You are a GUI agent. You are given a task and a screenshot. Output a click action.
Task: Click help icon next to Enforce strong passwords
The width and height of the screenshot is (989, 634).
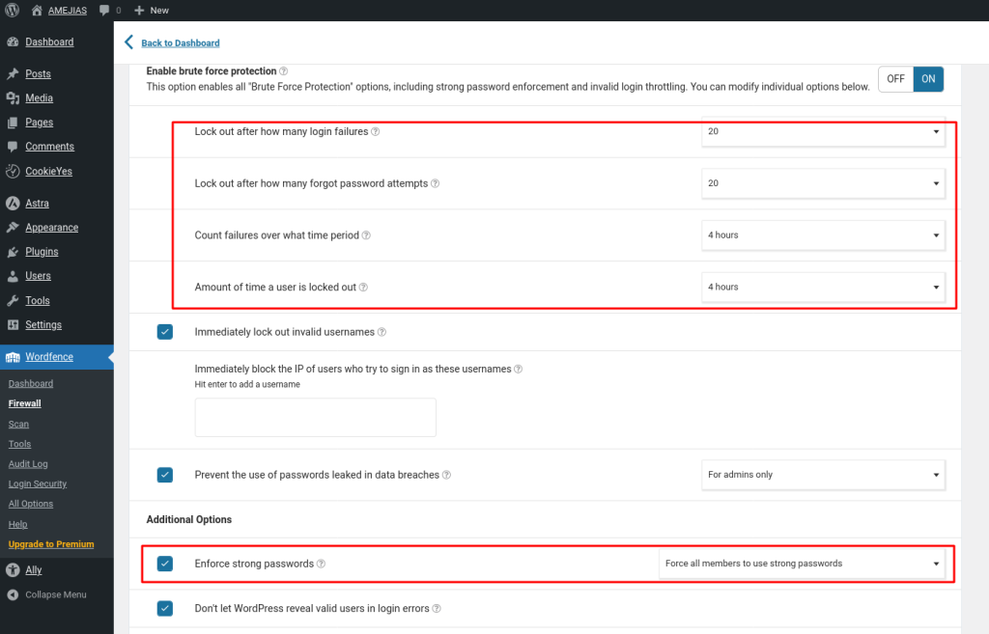click(322, 564)
